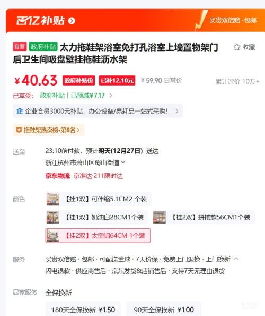This screenshot has height=316, width=265.
Task: Click the enterprise member 企 icon
Action: pyautogui.click(x=20, y=111)
